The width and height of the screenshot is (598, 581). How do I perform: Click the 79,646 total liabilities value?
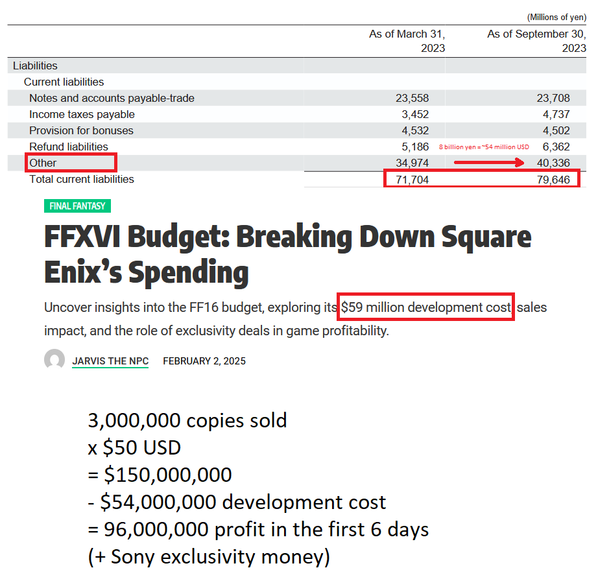pos(553,180)
